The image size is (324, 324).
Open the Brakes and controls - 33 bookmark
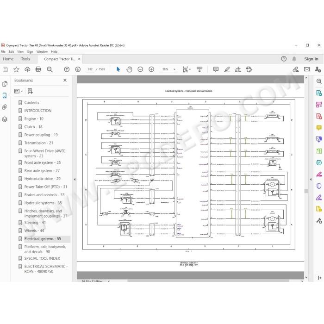[44, 195]
